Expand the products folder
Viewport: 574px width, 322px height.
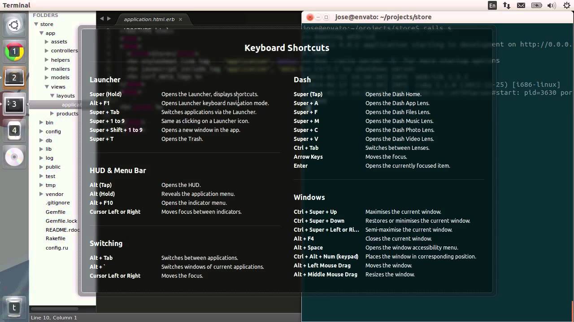[x=52, y=114]
